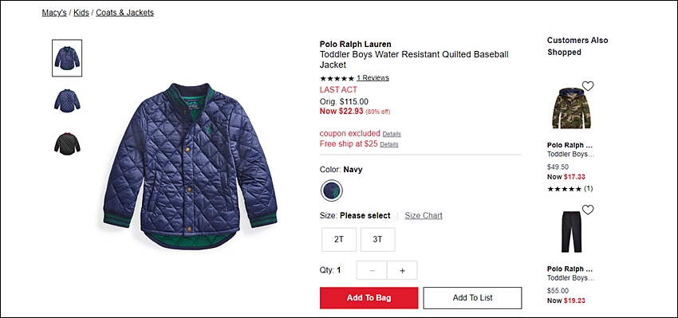Favorite the camo hoodie with heart icon
Screen dimensions: 678x318
588,85
